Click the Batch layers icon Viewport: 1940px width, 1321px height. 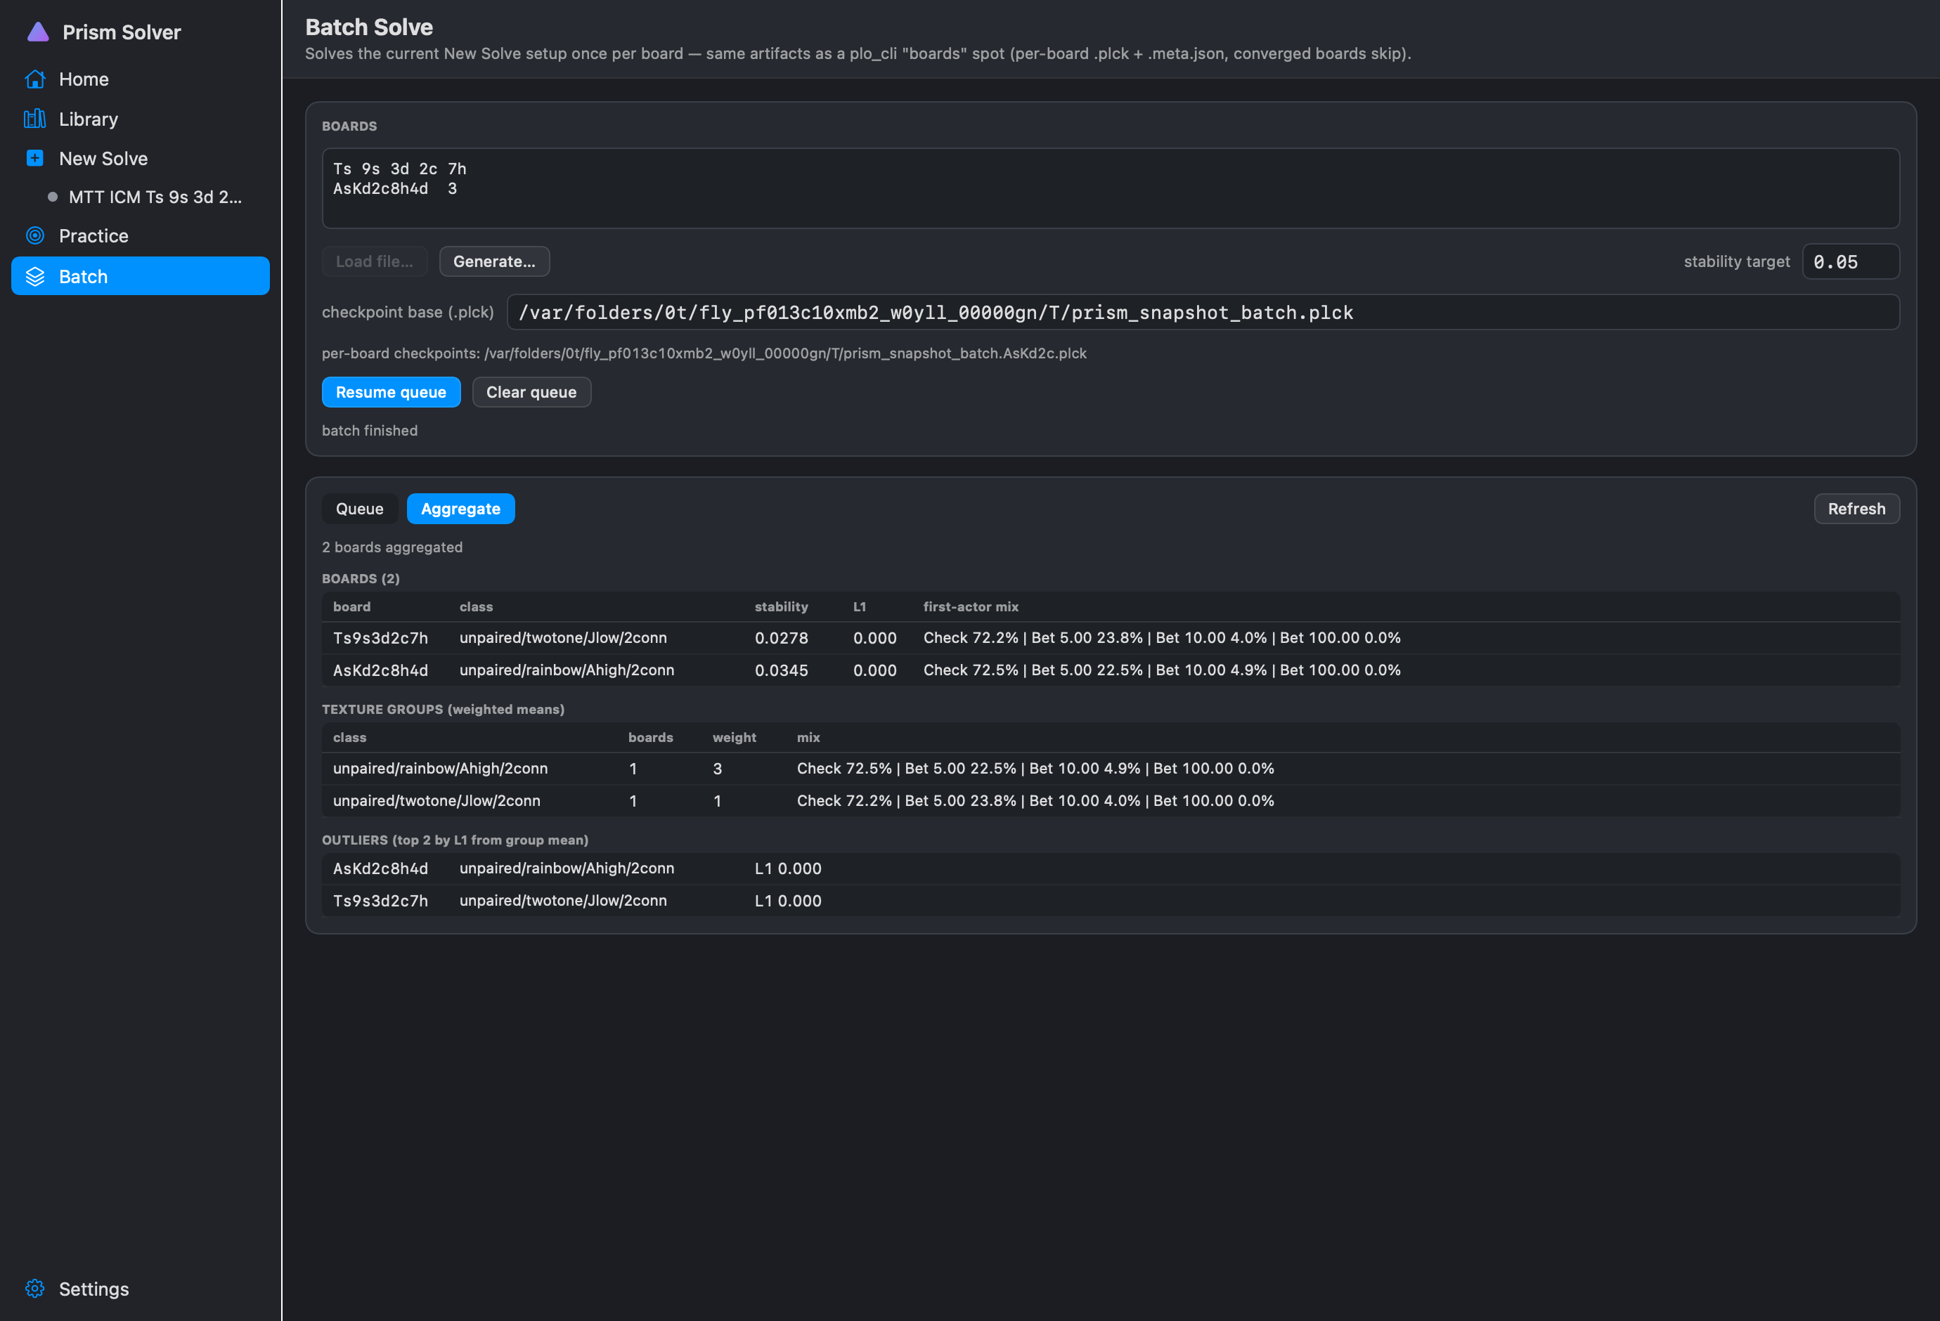35,277
